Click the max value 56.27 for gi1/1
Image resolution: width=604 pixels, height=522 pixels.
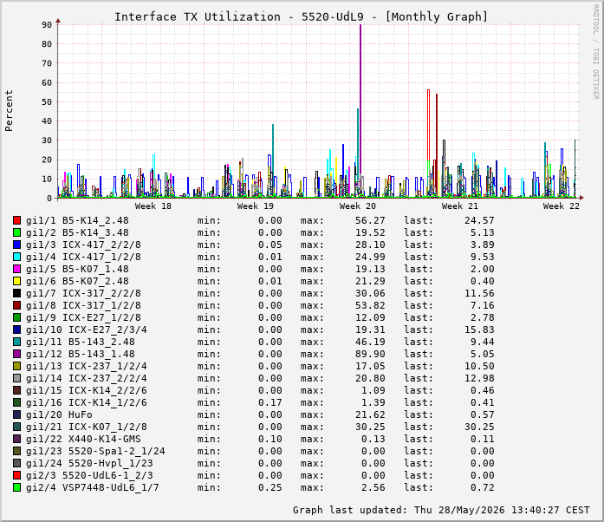pos(370,220)
